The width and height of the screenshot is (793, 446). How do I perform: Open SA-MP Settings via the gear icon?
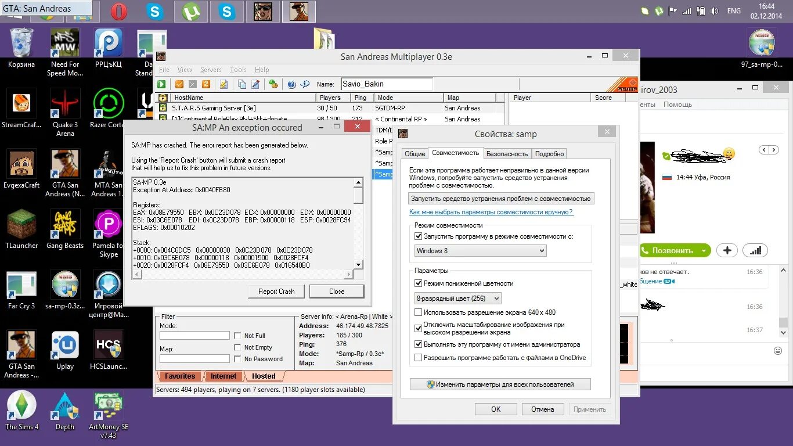[273, 84]
